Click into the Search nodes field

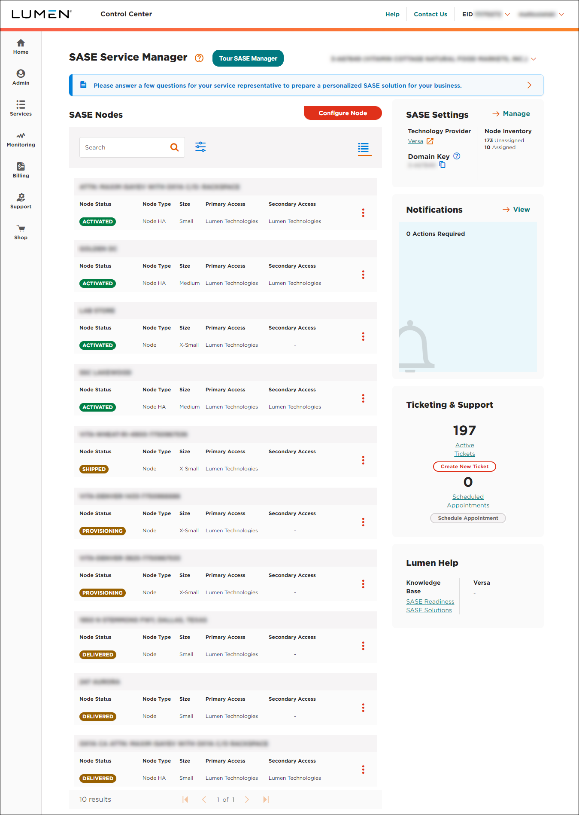pyautogui.click(x=124, y=147)
